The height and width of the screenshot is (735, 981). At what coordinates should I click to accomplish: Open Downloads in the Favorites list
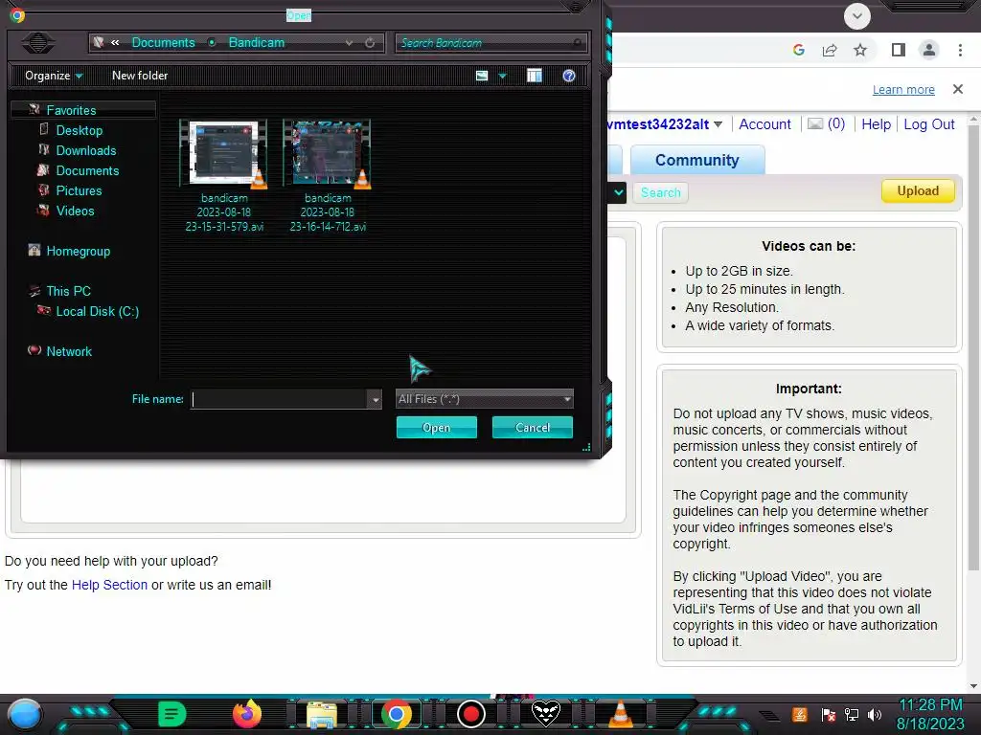click(85, 150)
